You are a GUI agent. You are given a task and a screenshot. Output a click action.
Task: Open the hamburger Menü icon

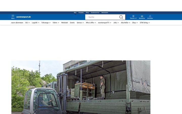pos(13,17)
